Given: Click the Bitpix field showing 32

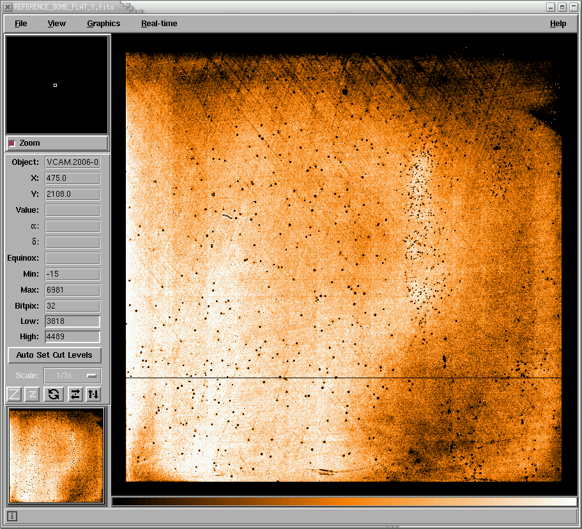Looking at the screenshot, I should [72, 306].
